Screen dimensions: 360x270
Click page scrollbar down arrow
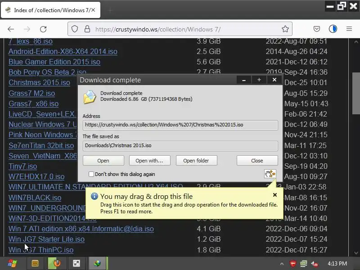(x=356, y=253)
